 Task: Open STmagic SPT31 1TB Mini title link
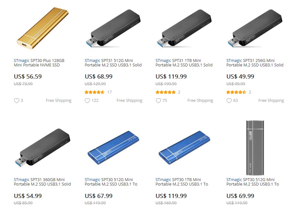[x=184, y=63]
